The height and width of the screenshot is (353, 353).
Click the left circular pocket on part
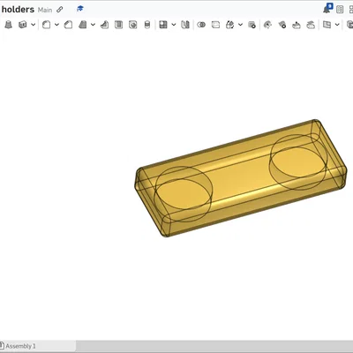click(x=183, y=194)
